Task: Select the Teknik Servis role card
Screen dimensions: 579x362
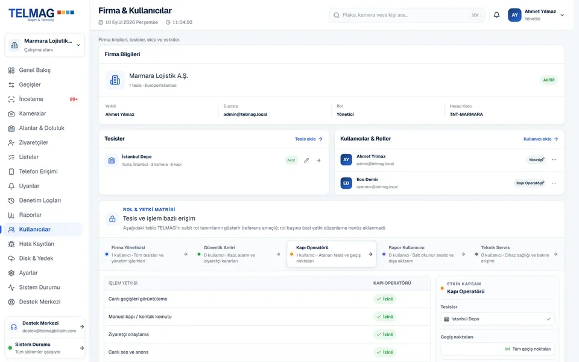Action: 516,254
